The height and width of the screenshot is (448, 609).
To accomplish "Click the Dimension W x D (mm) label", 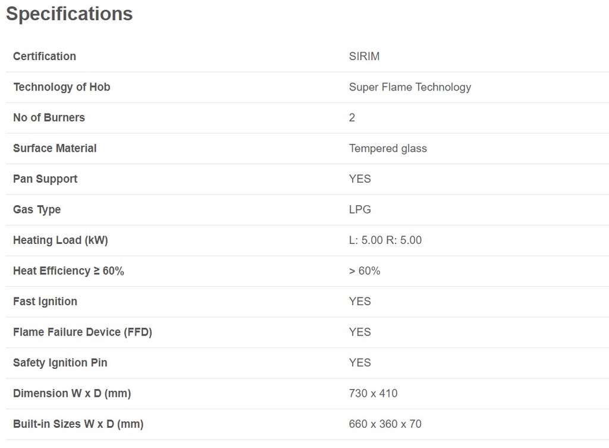I will (x=72, y=393).
